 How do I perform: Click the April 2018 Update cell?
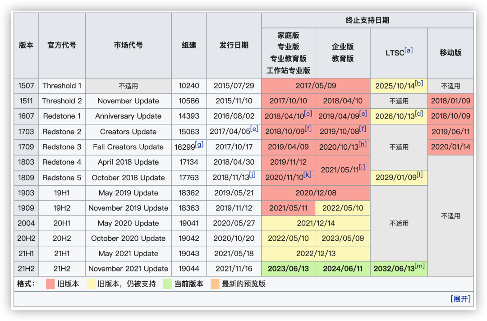(128, 162)
